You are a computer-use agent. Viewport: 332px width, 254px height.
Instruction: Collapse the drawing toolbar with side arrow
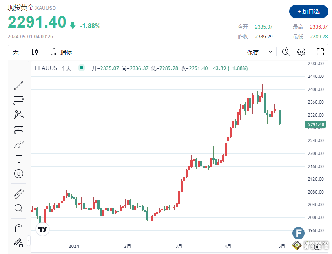tap(29, 241)
